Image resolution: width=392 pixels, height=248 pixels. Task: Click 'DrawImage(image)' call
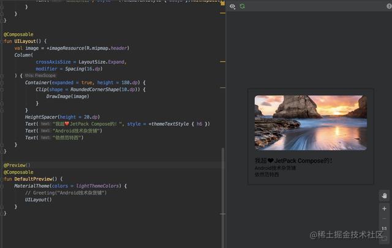tap(67, 96)
